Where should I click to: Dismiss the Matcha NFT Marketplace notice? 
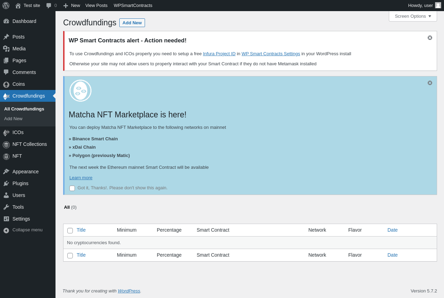click(x=430, y=83)
